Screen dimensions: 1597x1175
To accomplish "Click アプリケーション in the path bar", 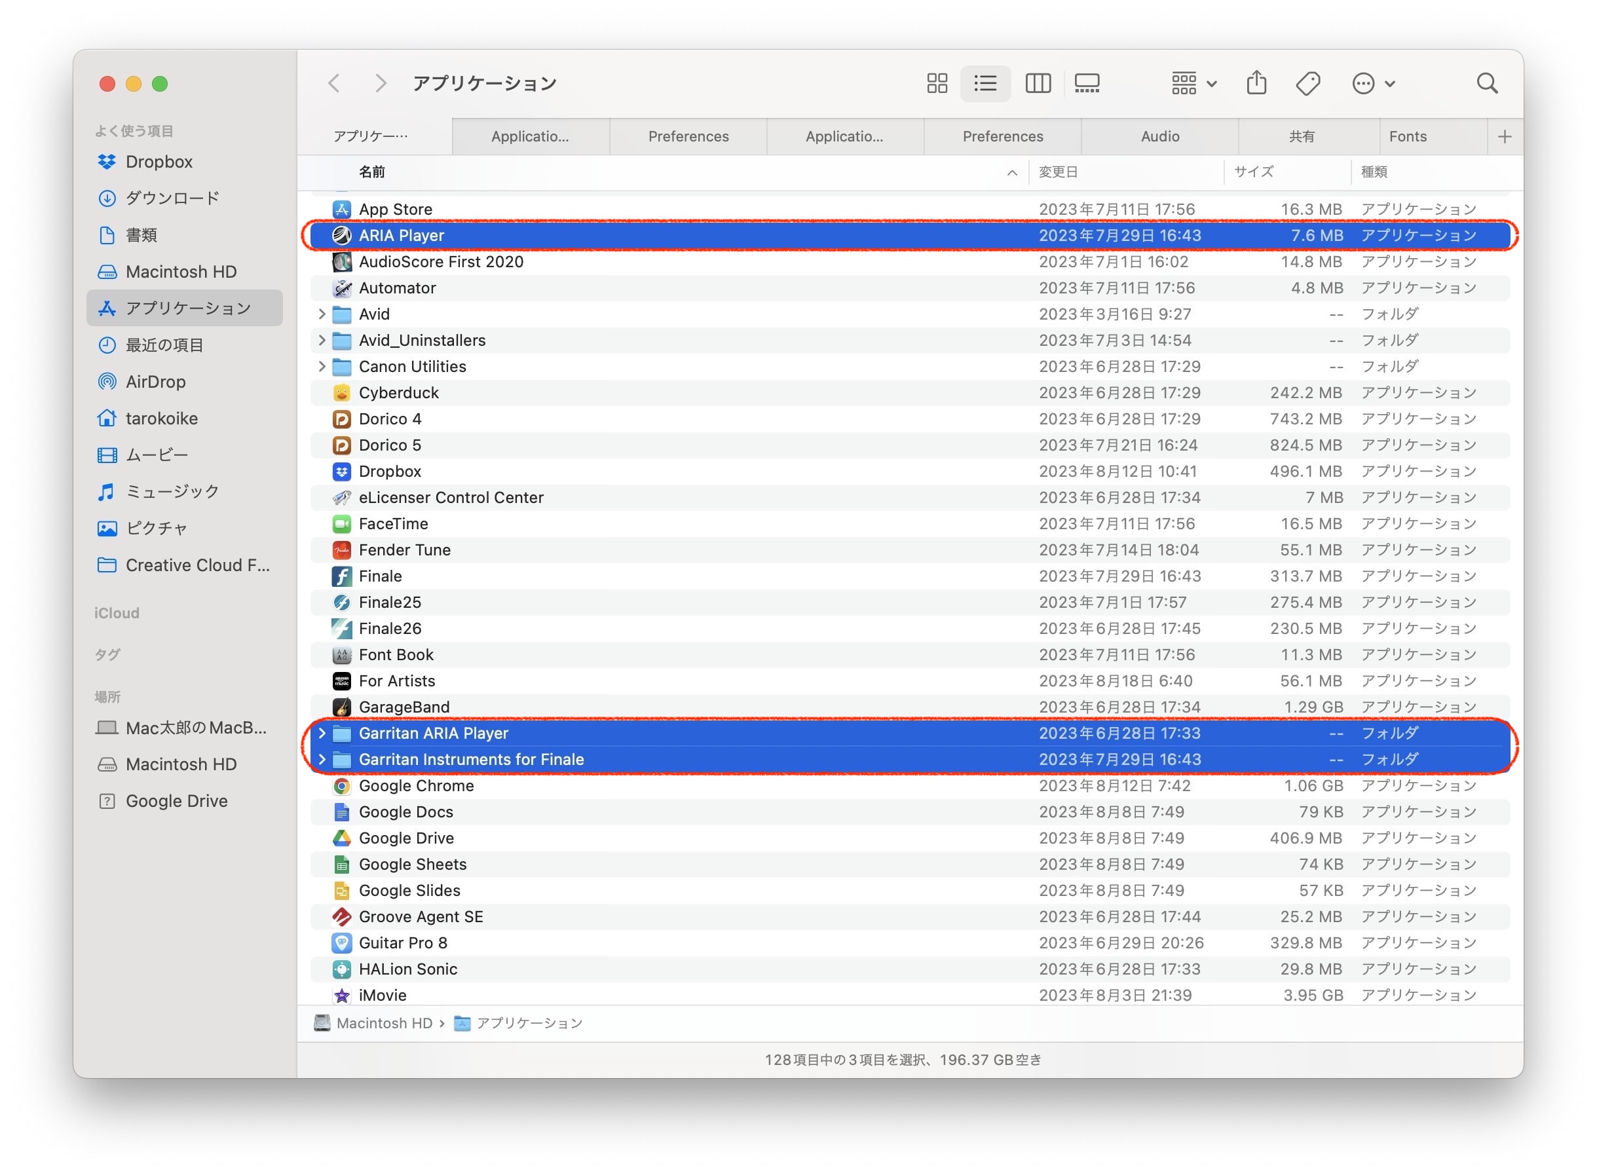I will point(519,1024).
